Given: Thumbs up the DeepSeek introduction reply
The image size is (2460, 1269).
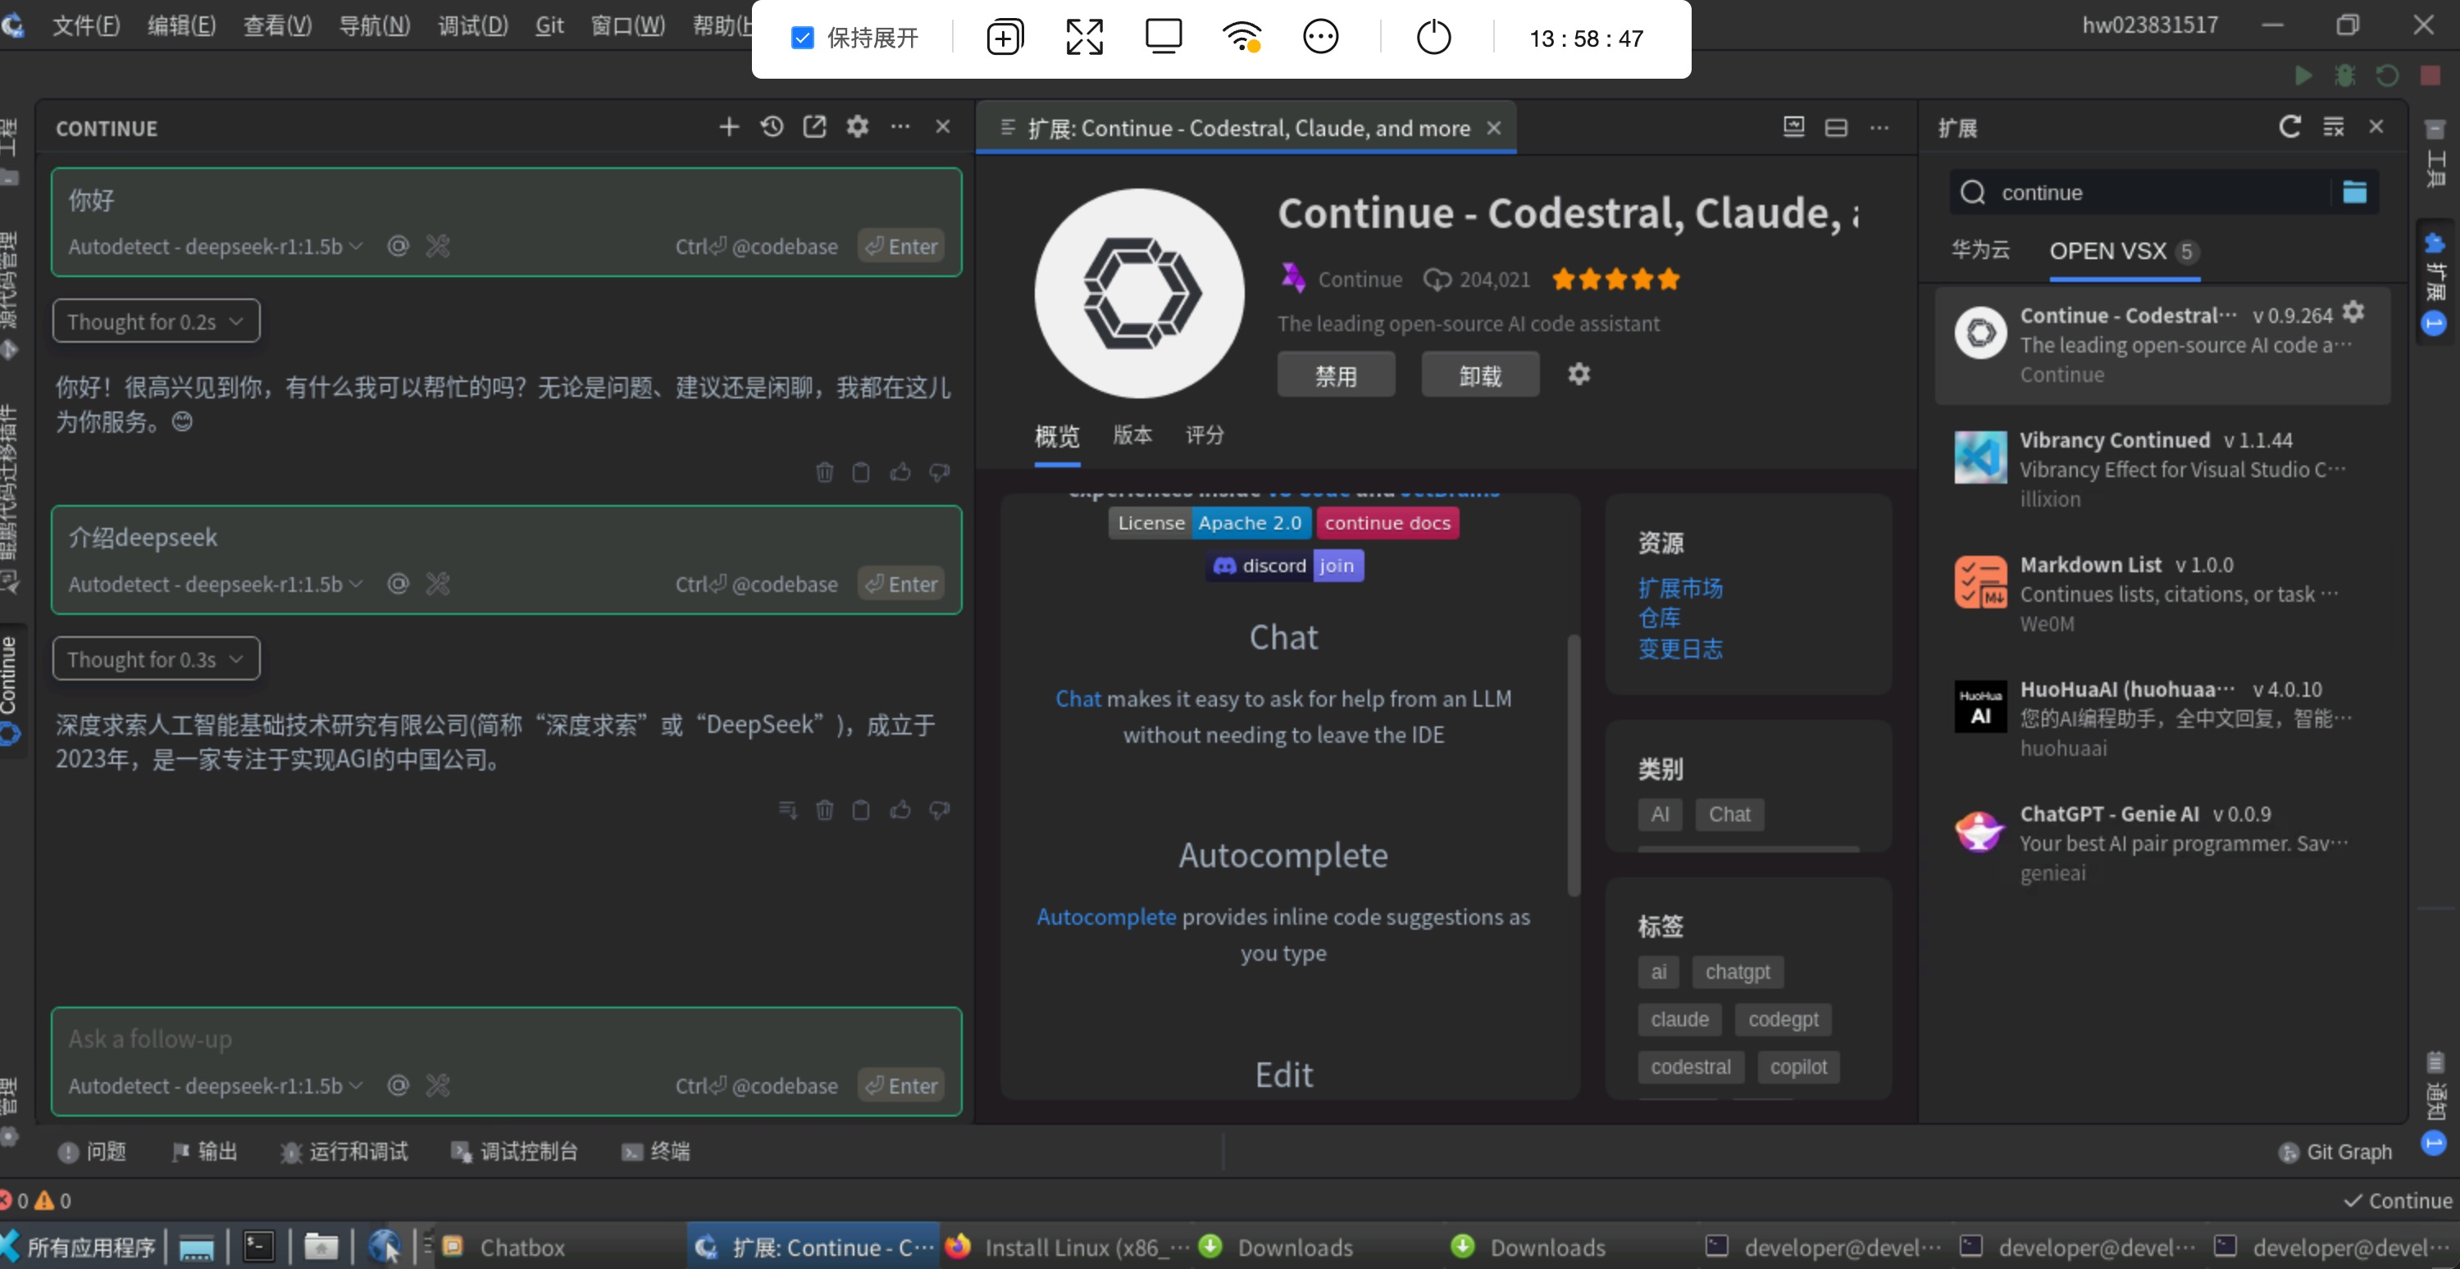Looking at the screenshot, I should (x=900, y=810).
